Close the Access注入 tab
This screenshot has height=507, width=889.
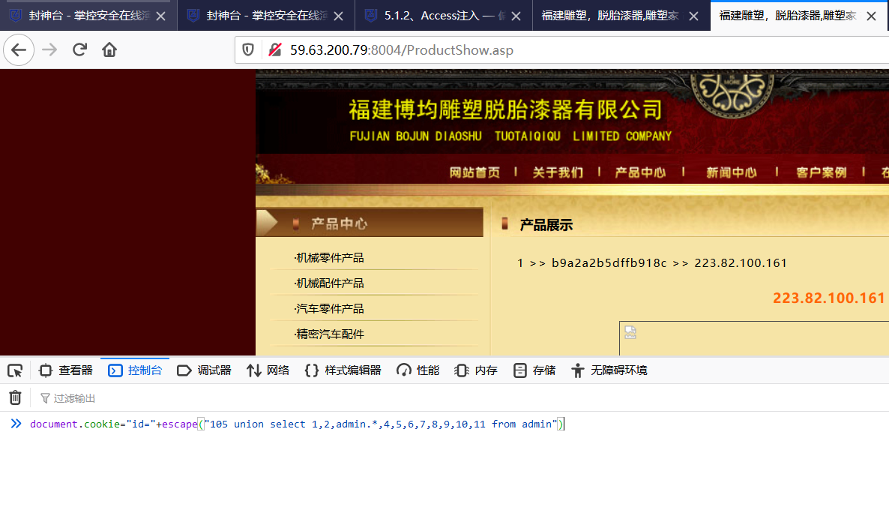pyautogui.click(x=516, y=16)
